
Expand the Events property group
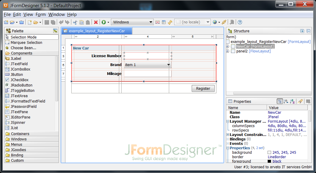(x=228, y=144)
